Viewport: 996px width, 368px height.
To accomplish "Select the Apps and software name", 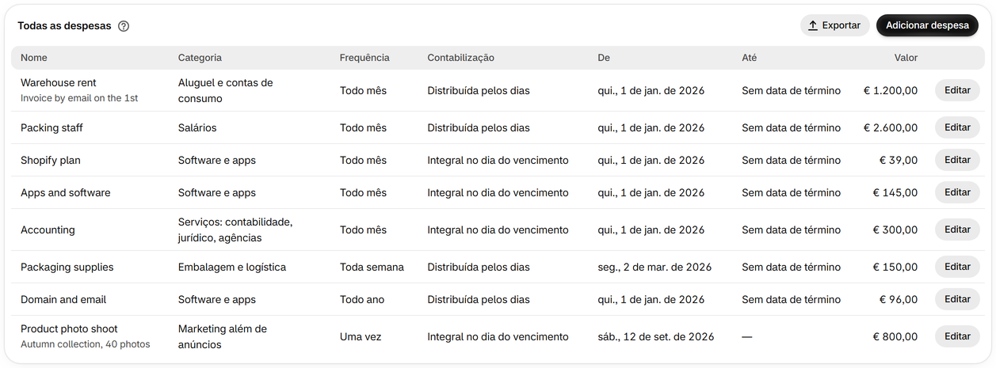I will [x=66, y=192].
